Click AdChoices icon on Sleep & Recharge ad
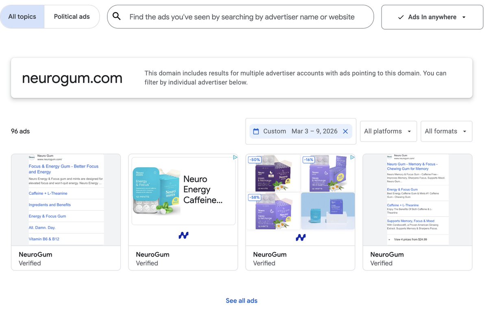Screen dimensions: 488x317 coord(352,157)
